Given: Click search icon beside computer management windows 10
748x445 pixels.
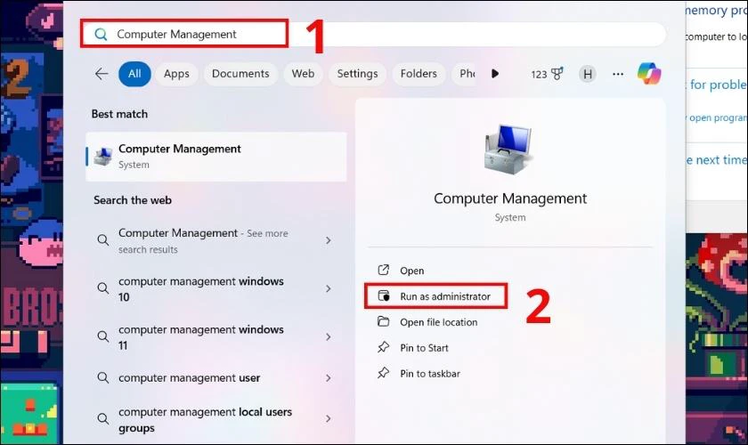Looking at the screenshot, I should pyautogui.click(x=103, y=288).
